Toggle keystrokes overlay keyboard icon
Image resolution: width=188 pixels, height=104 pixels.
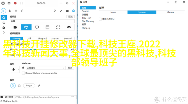click(16, 11)
